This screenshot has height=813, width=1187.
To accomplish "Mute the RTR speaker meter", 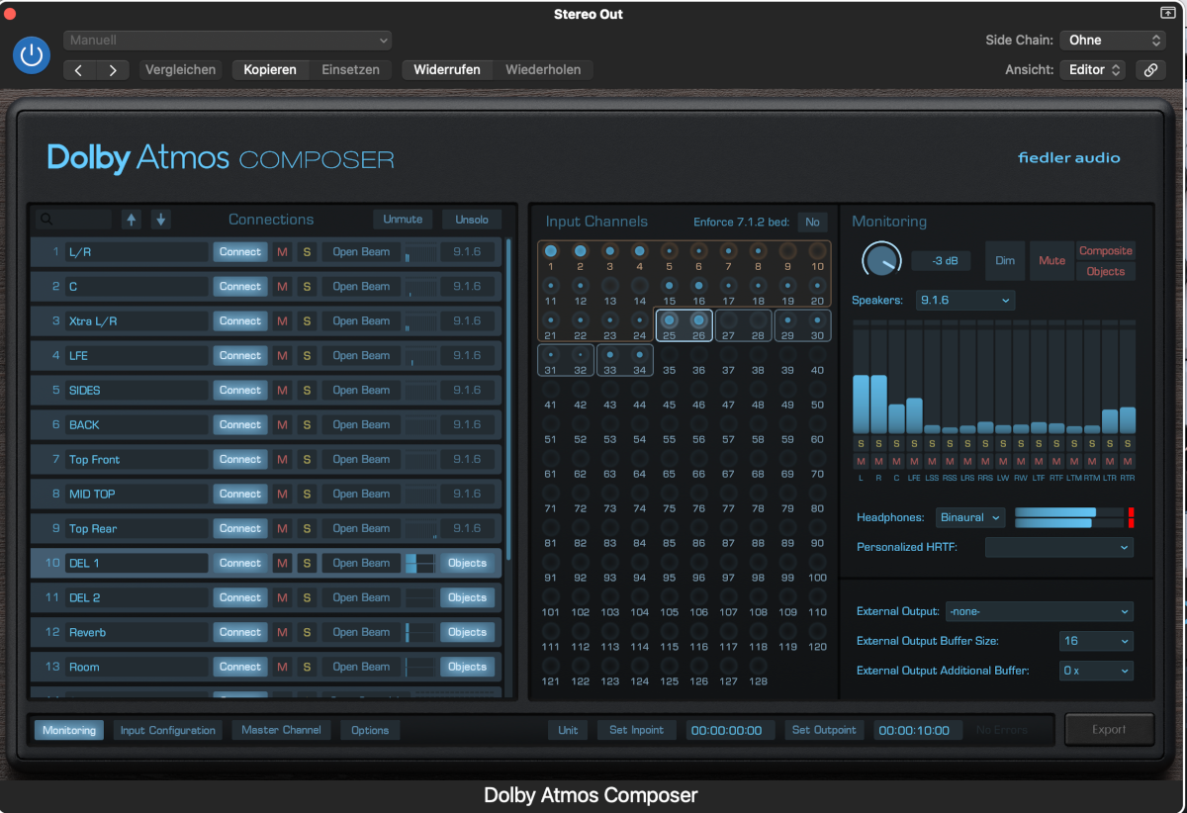I will click(x=1128, y=462).
